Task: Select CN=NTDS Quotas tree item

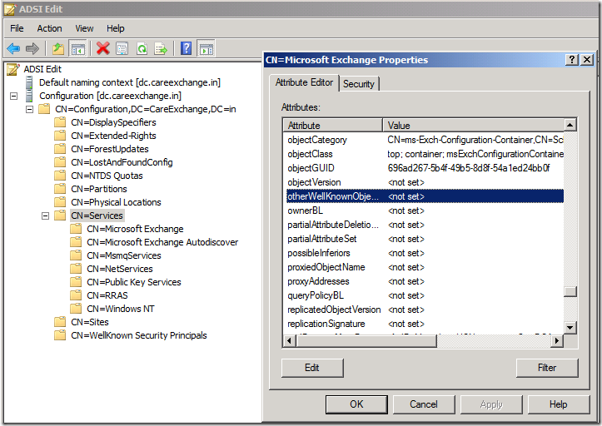Action: 107,176
